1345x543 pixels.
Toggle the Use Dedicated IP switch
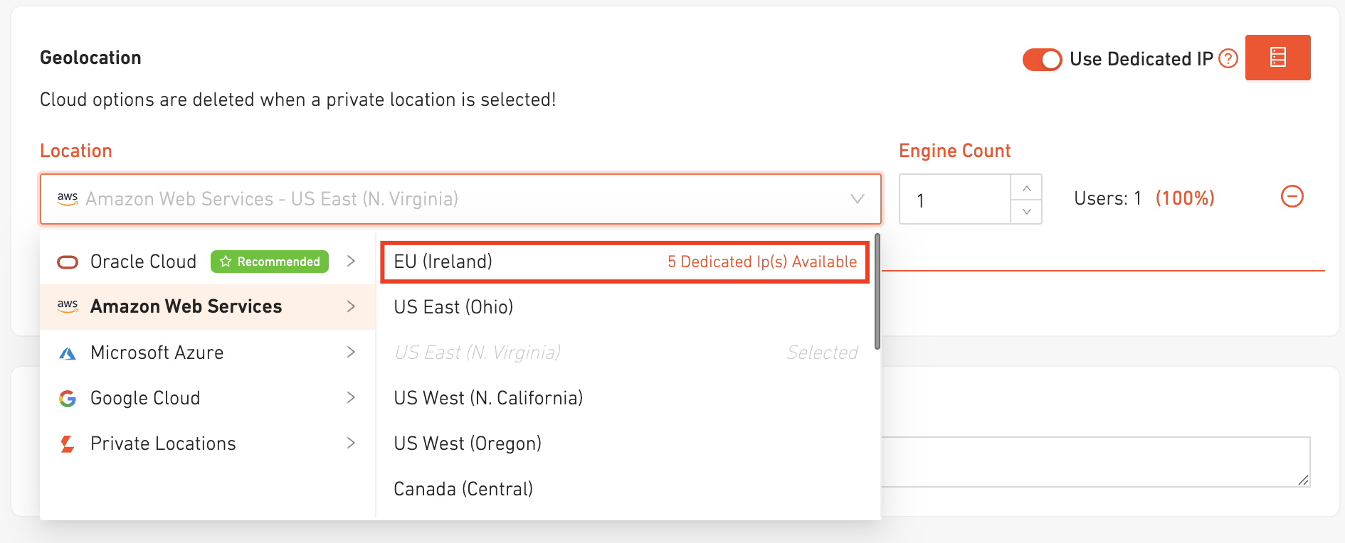click(x=1042, y=60)
